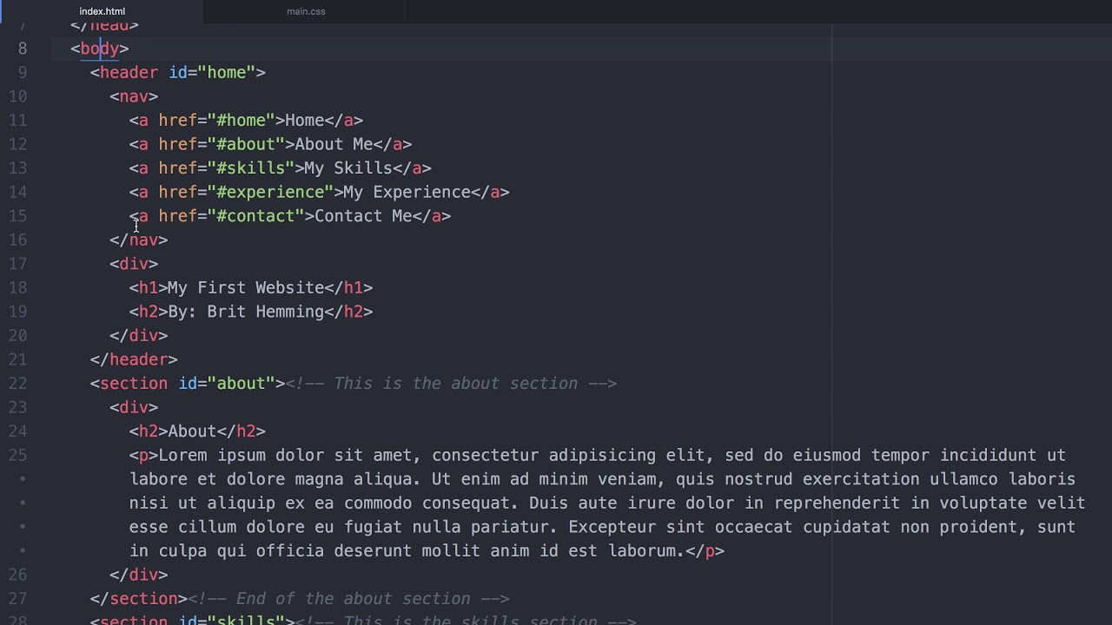The width and height of the screenshot is (1112, 625).
Task: Click the opening div tag on line 23
Action: (134, 407)
